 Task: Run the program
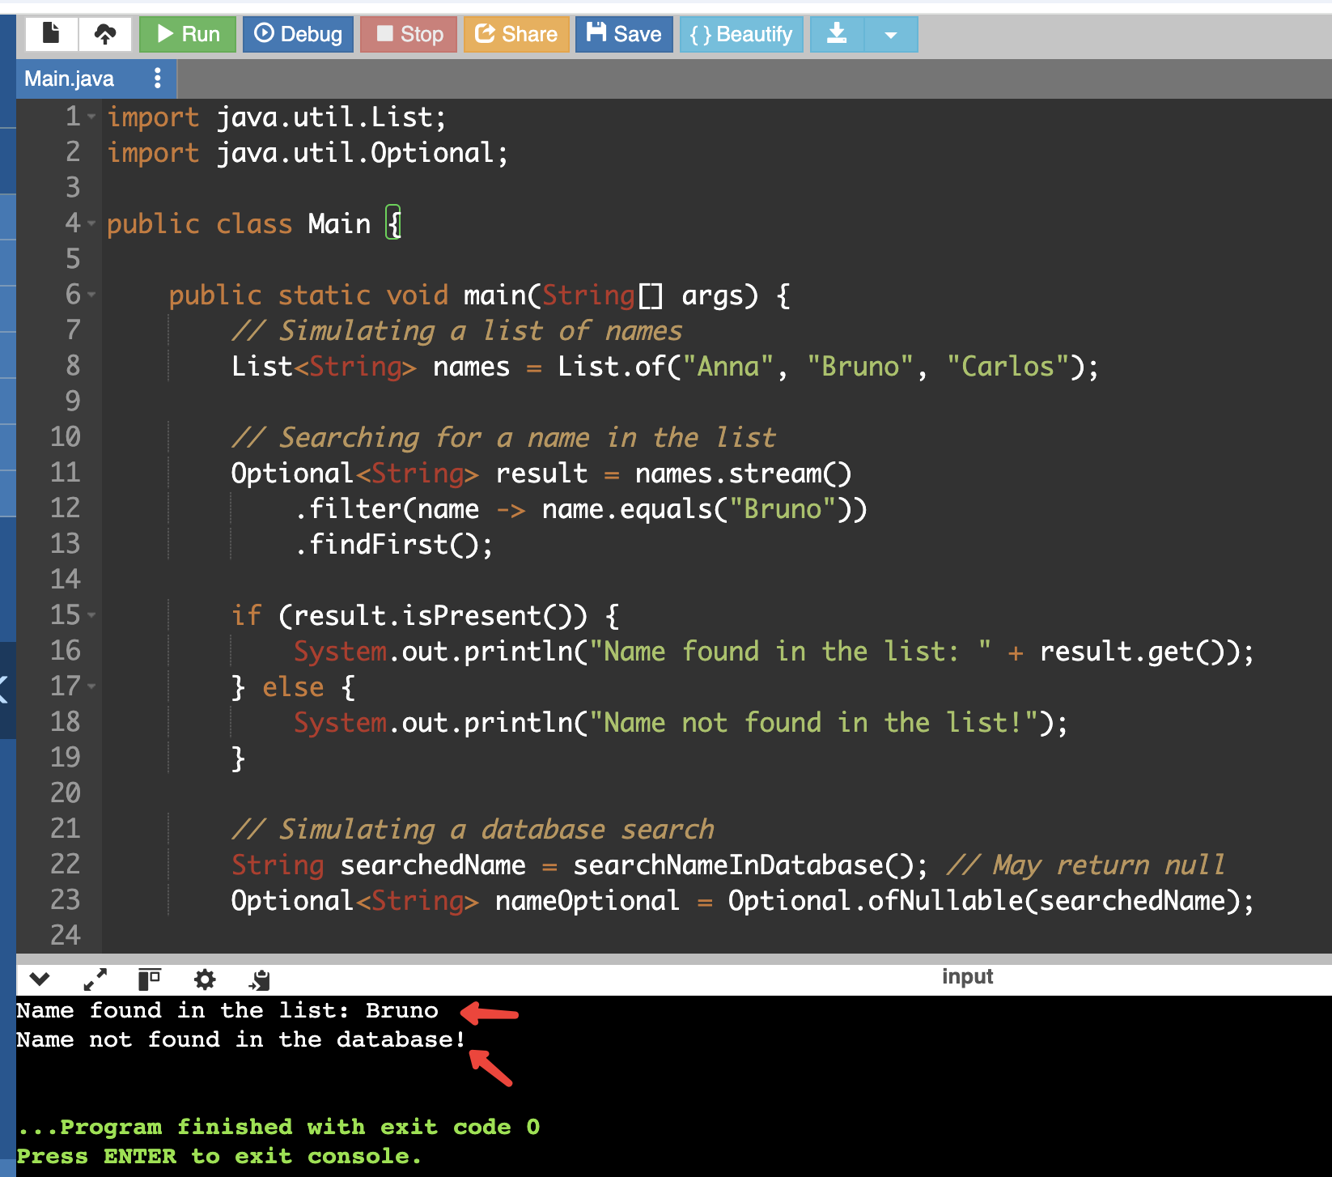point(188,34)
